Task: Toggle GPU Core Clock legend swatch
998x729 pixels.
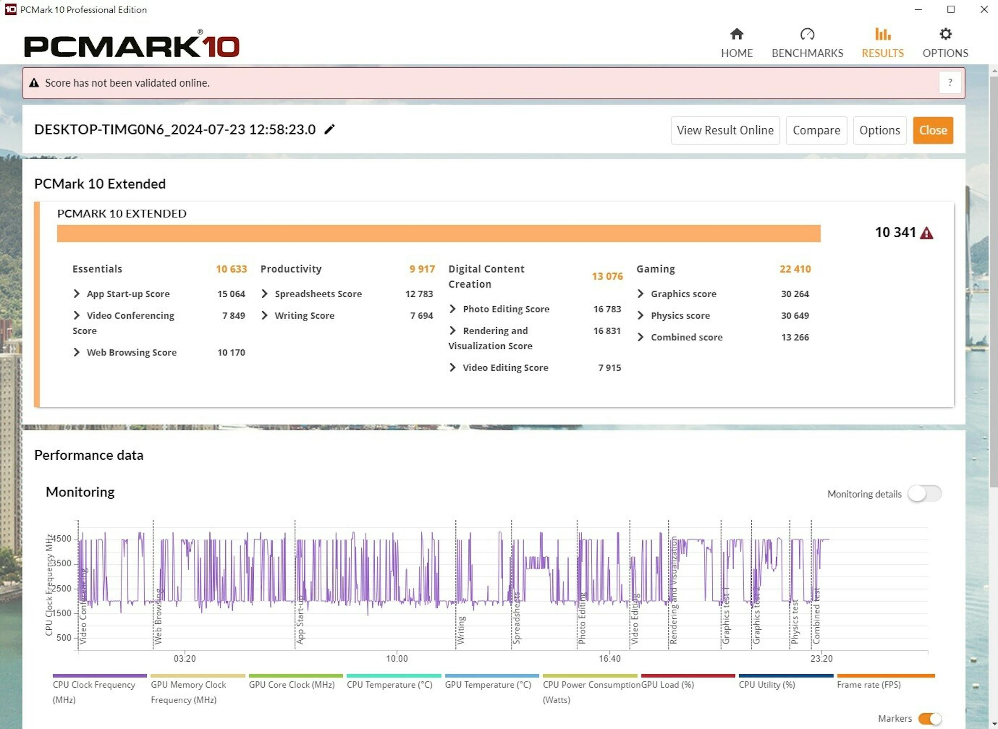Action: [x=295, y=676]
